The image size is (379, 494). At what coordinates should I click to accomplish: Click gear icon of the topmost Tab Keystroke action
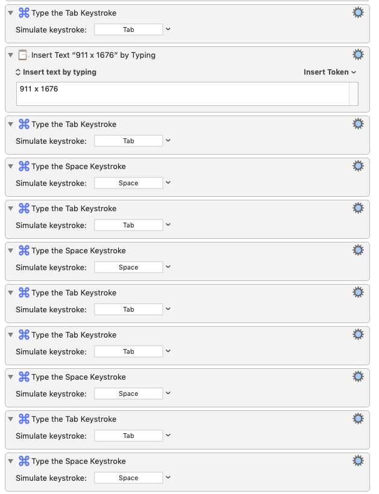[x=358, y=13]
